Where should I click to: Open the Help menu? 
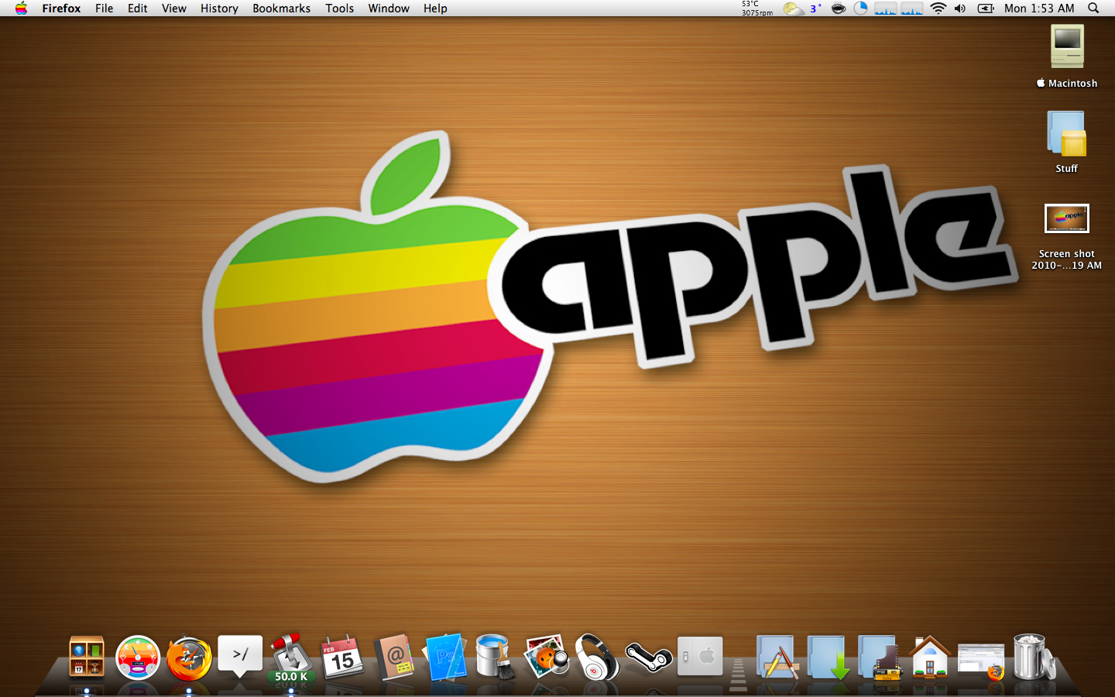pyautogui.click(x=435, y=9)
